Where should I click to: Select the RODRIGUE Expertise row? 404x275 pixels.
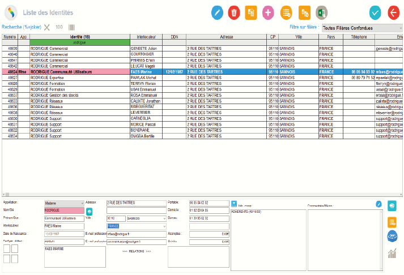[202, 78]
